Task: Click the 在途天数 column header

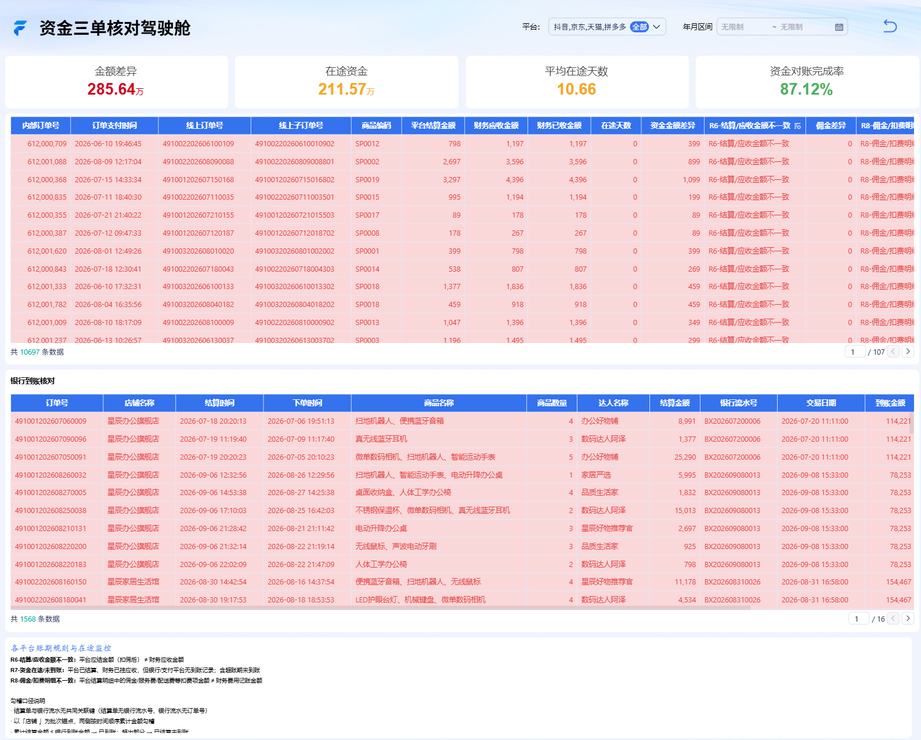Action: [x=616, y=125]
